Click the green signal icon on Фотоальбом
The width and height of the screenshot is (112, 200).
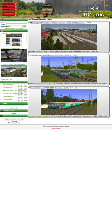click(16, 12)
